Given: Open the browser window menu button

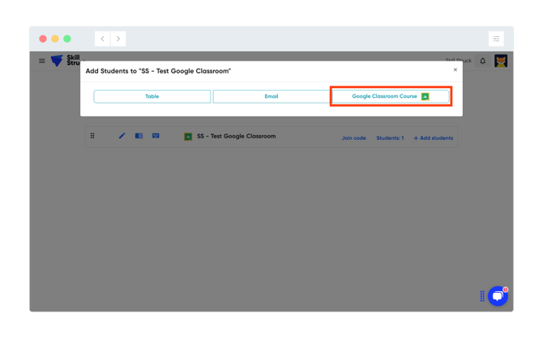Looking at the screenshot, I should coord(496,39).
